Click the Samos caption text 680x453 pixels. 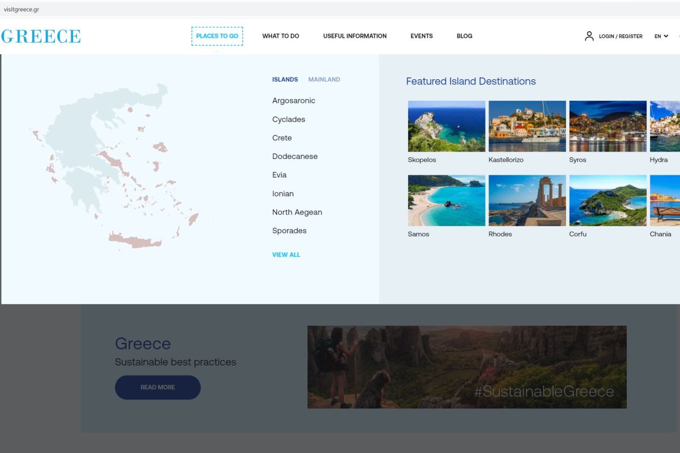419,234
